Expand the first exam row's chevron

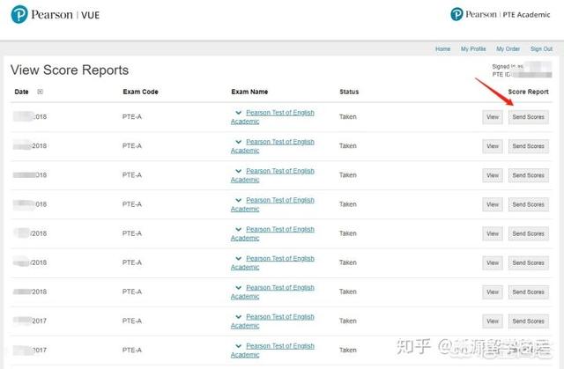(x=239, y=113)
